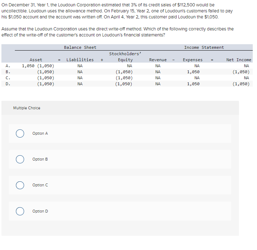Click the 'Net Income' column header
Screen dimensions: 257x250
coord(239,60)
